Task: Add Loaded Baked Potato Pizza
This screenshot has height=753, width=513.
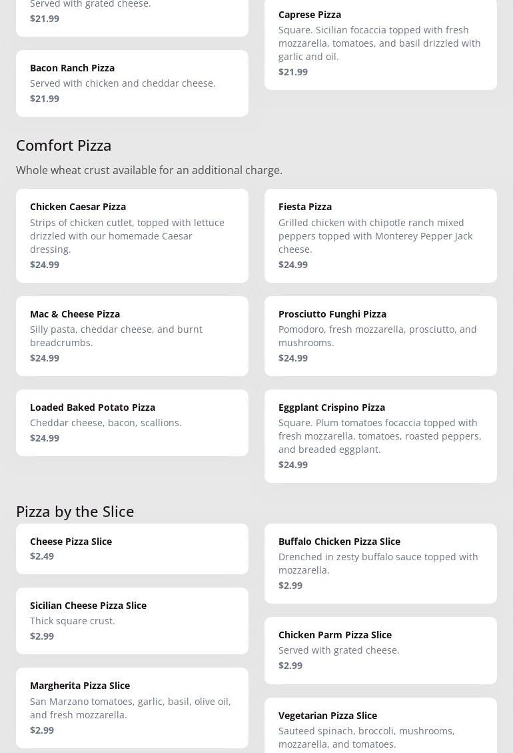Action: 132,422
